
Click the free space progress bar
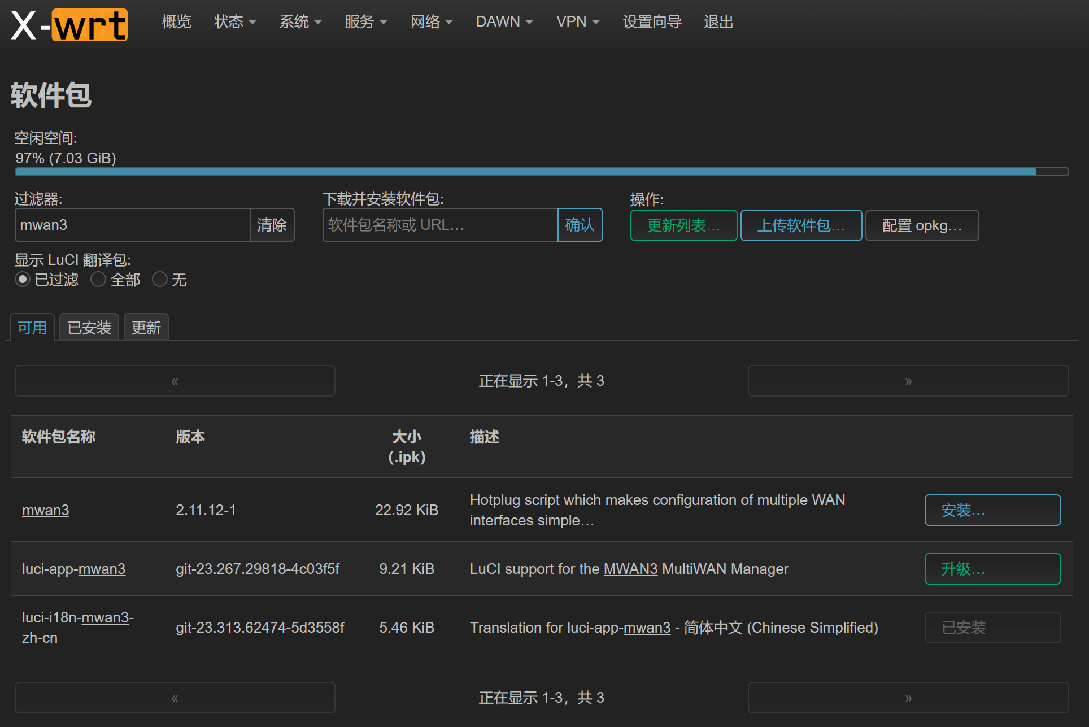[x=542, y=171]
